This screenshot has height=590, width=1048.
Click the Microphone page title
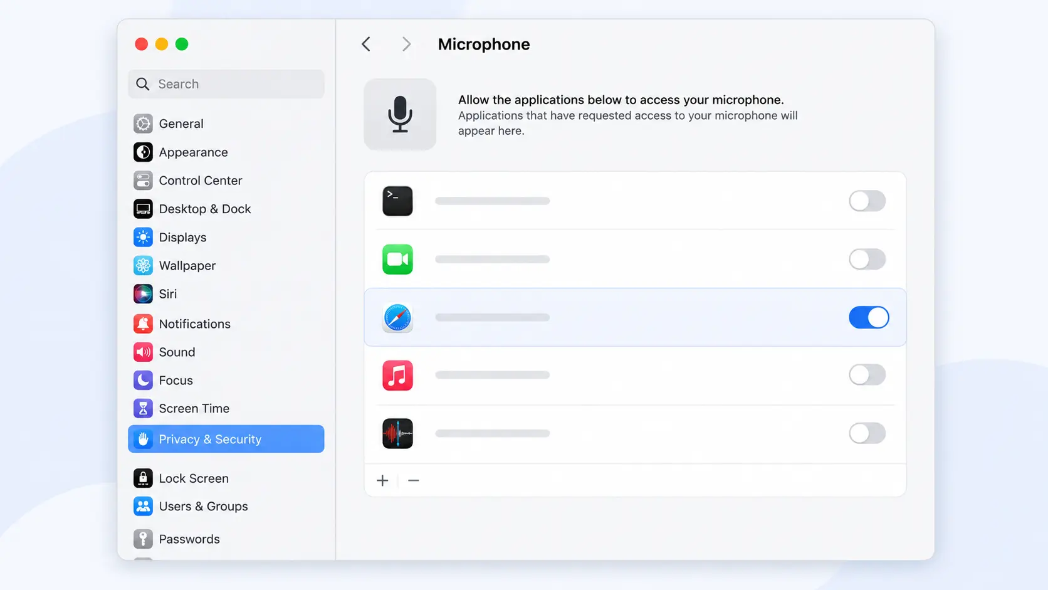[484, 44]
